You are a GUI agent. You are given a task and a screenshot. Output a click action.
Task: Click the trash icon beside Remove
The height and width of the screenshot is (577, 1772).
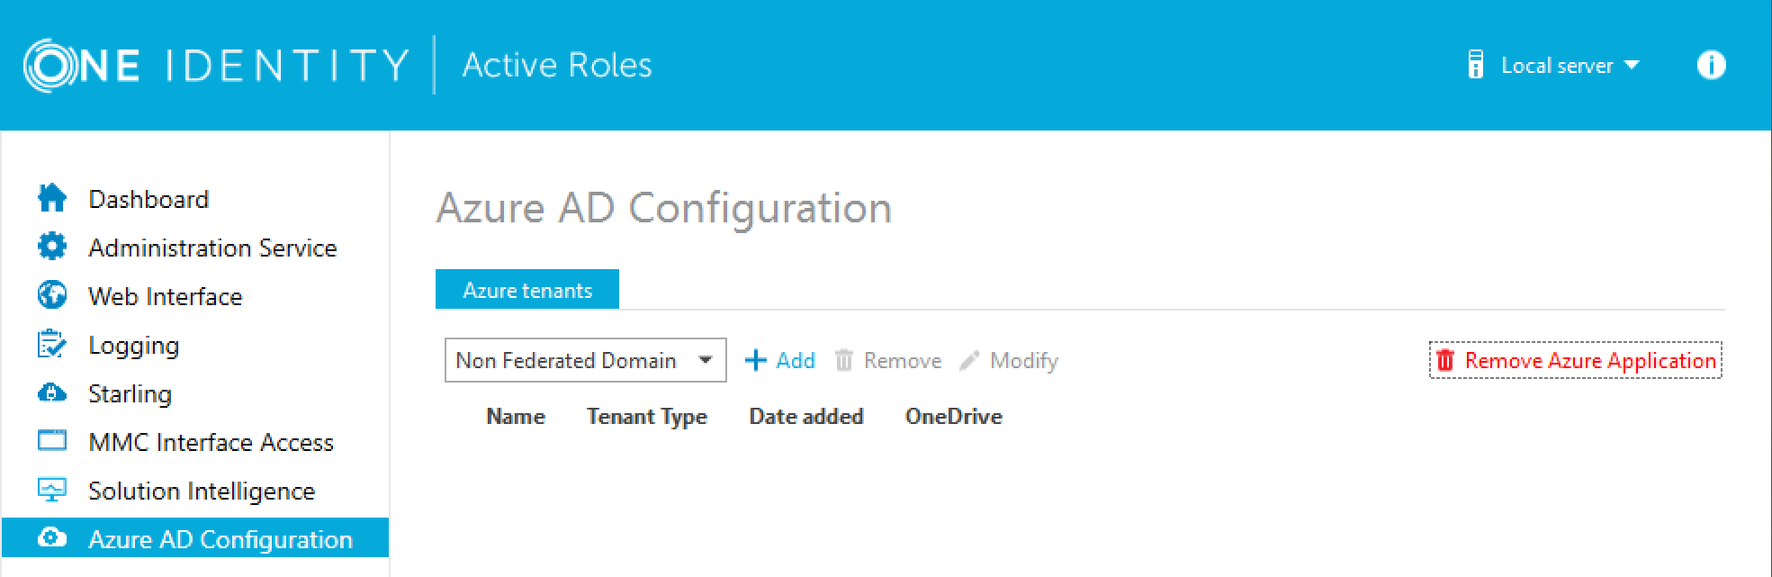tap(843, 360)
